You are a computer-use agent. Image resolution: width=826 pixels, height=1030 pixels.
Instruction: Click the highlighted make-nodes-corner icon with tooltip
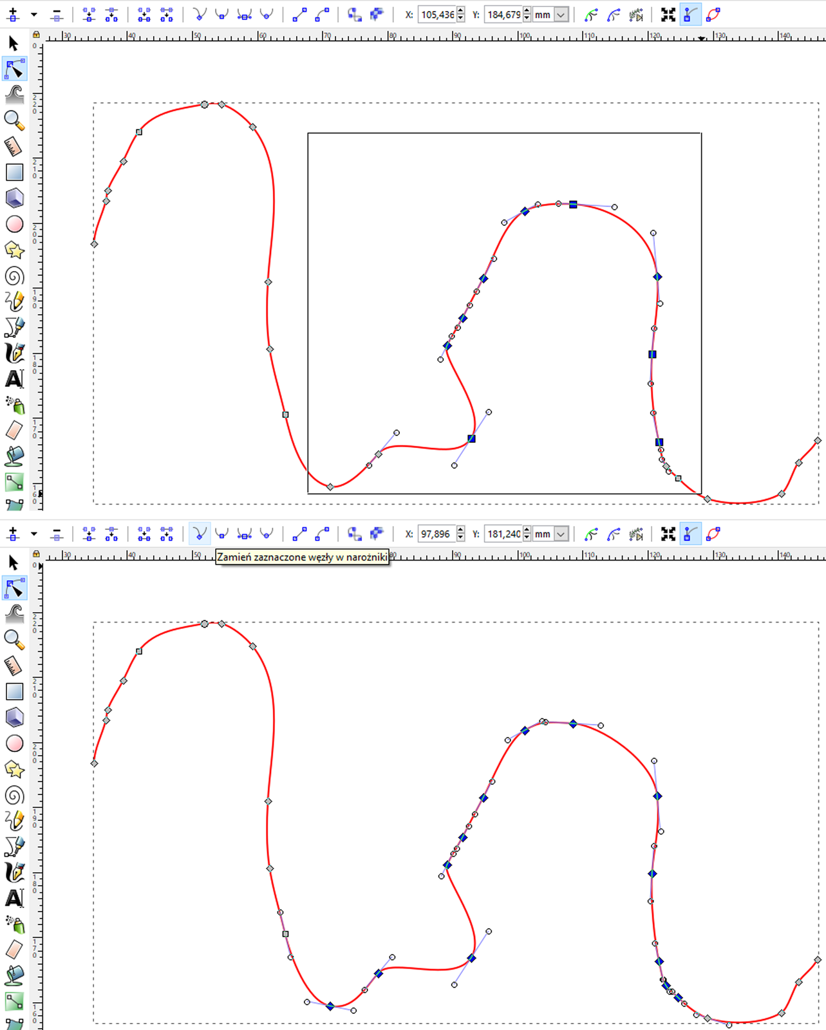coord(200,534)
